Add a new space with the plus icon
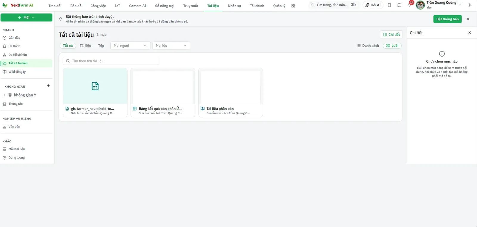 point(48,86)
